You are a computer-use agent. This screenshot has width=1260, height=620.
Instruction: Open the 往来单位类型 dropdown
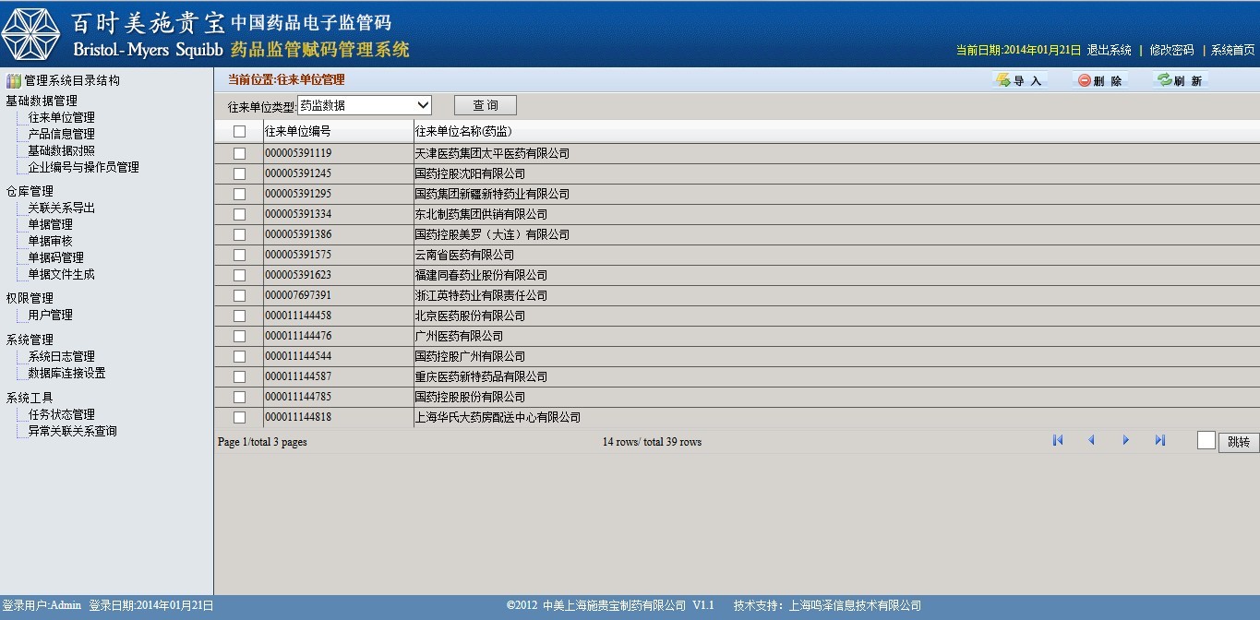point(365,105)
